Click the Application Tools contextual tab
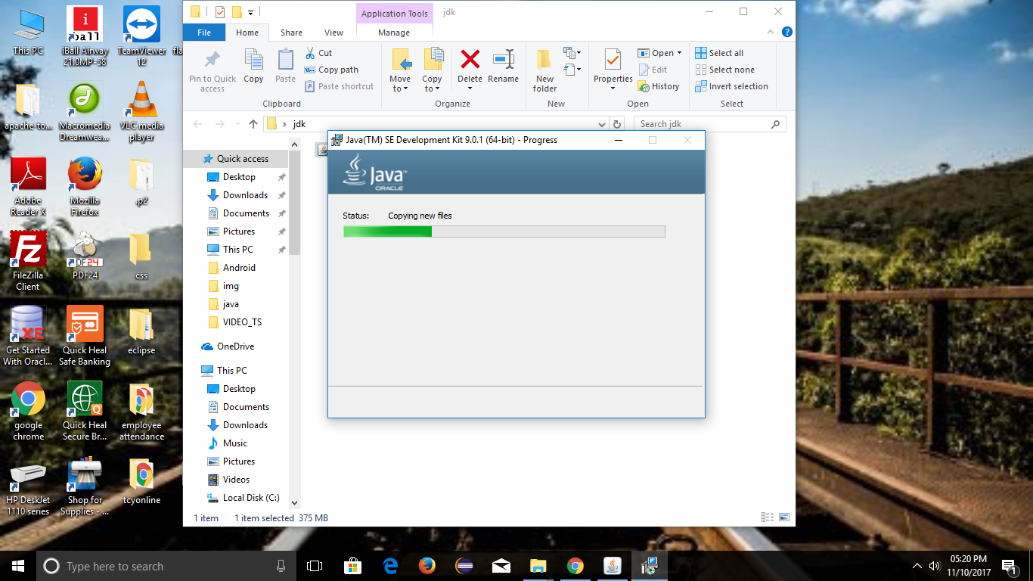Viewport: 1033px width, 581px height. 394,14
